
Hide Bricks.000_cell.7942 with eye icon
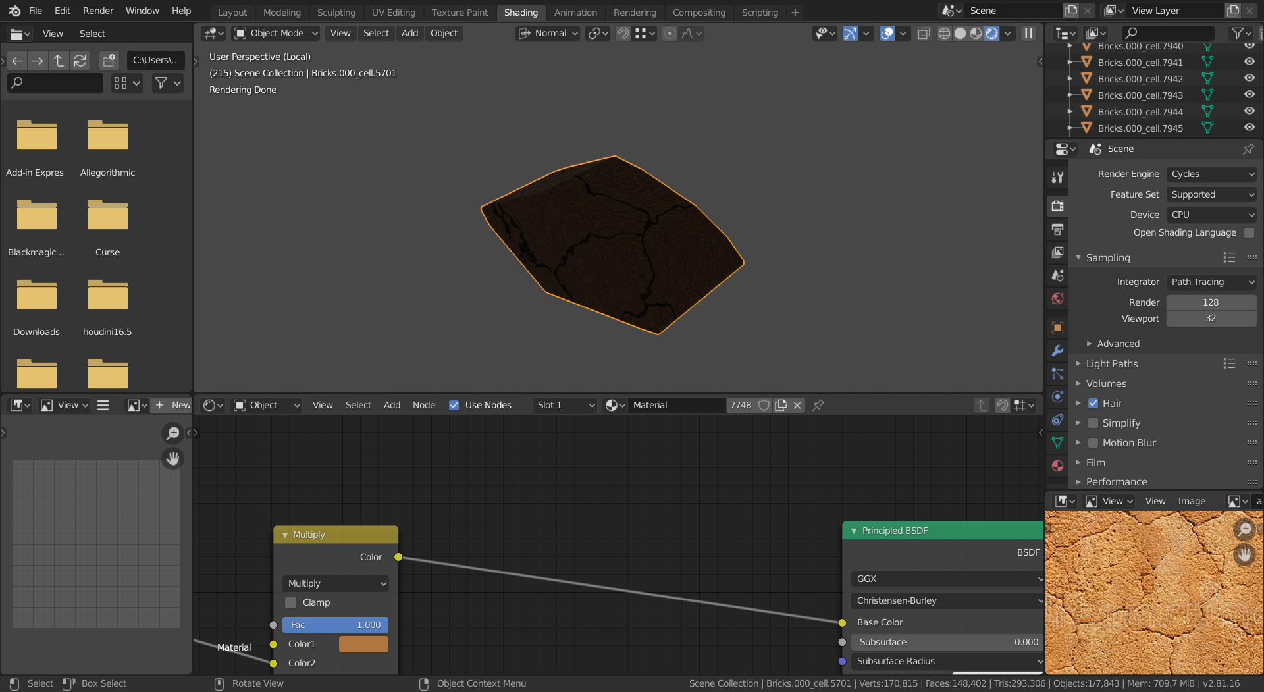click(x=1249, y=78)
